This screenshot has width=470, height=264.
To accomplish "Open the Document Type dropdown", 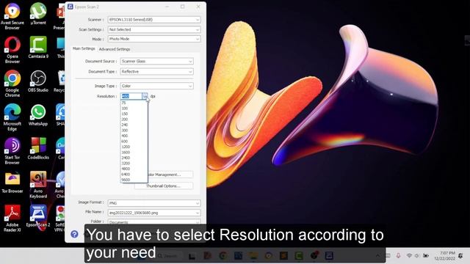I will pos(156,72).
